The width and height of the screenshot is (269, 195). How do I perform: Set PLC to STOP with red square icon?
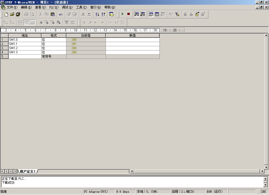tap(128, 14)
